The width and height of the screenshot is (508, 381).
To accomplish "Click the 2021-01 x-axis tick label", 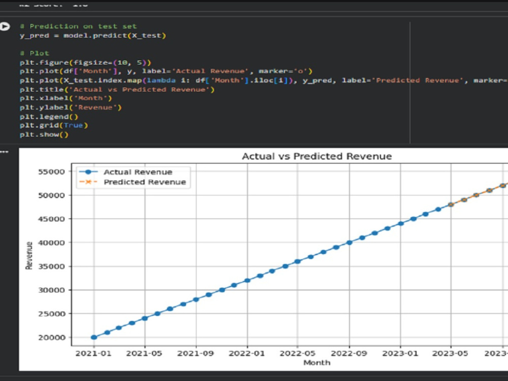I will point(93,353).
